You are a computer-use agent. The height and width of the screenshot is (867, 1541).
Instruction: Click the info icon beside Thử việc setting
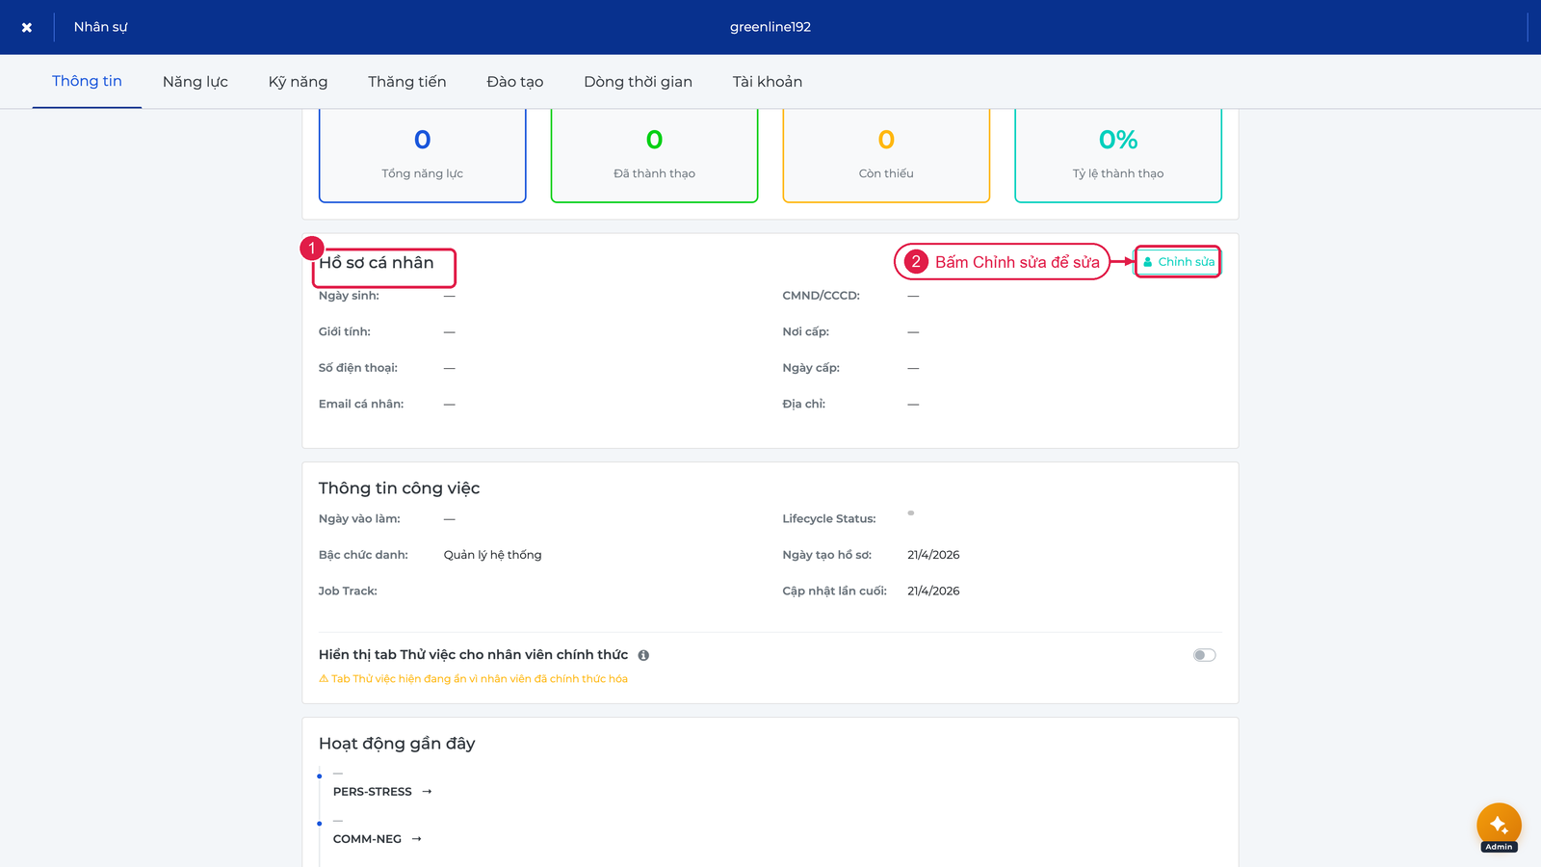click(x=643, y=655)
